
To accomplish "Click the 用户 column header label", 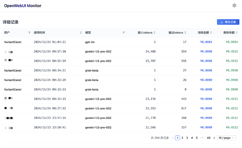I will click(x=7, y=33).
